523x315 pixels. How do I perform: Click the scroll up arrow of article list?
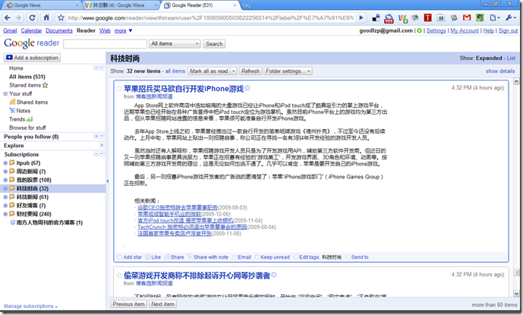coord(516,81)
